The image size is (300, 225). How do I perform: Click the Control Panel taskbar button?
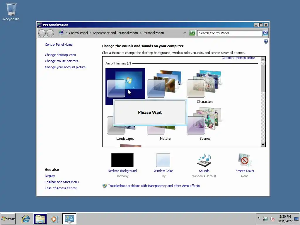coord(69,219)
